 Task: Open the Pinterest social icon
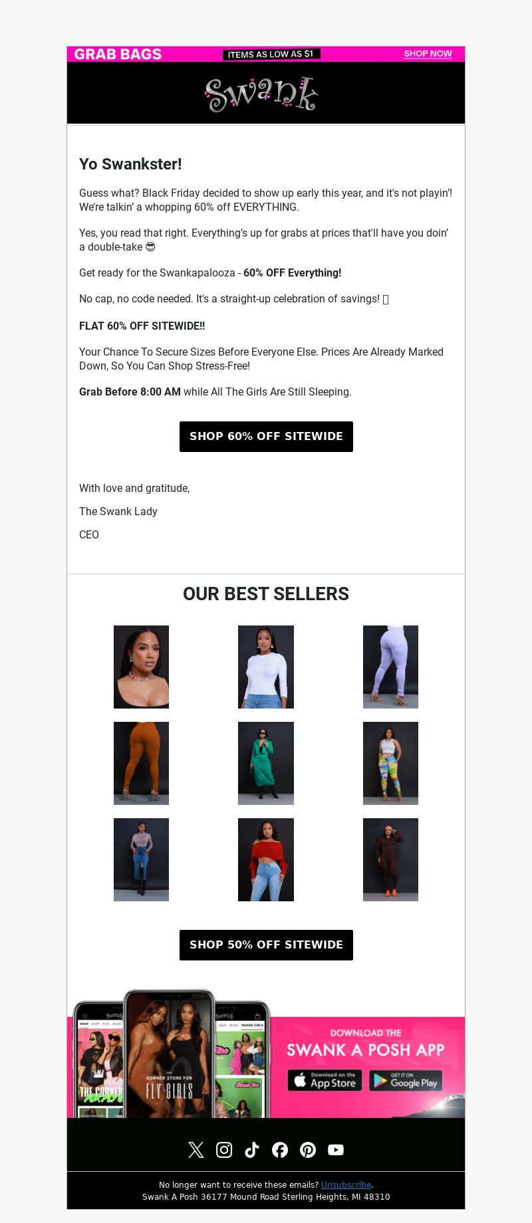[308, 1150]
